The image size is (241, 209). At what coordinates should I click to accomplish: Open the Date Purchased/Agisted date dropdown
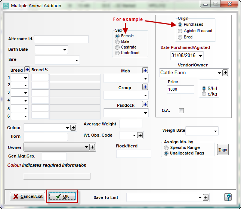201,56
